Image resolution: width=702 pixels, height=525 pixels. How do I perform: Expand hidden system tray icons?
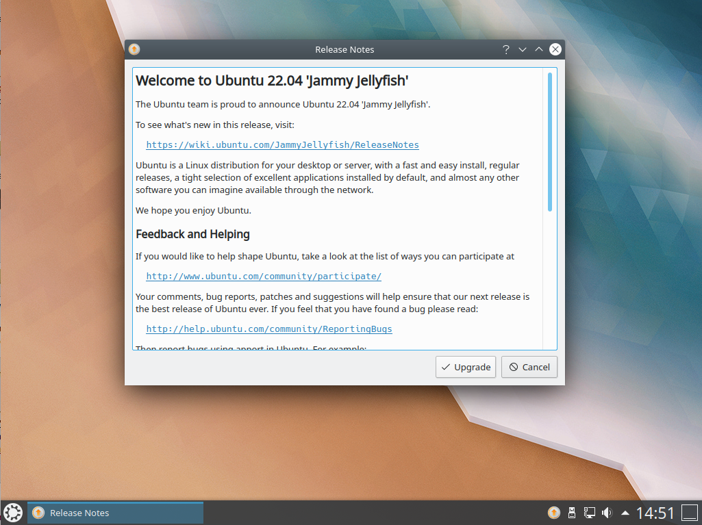[625, 513]
